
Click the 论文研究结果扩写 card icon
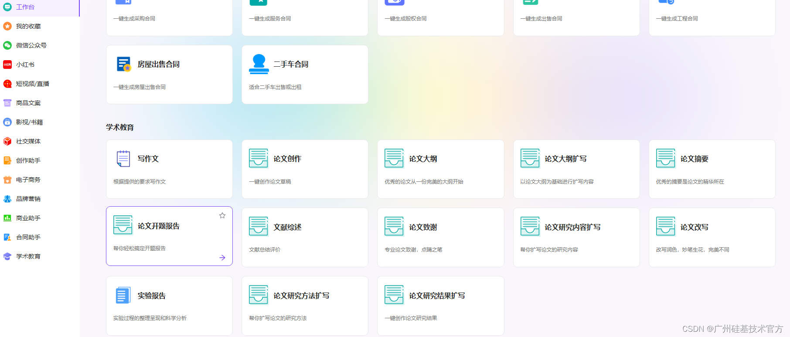click(394, 295)
